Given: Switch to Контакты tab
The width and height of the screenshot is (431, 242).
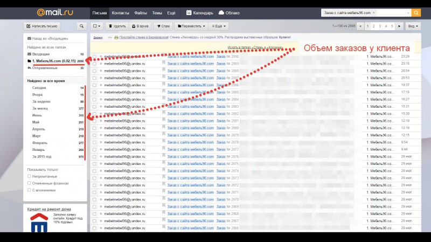Looking at the screenshot, I should coord(120,12).
